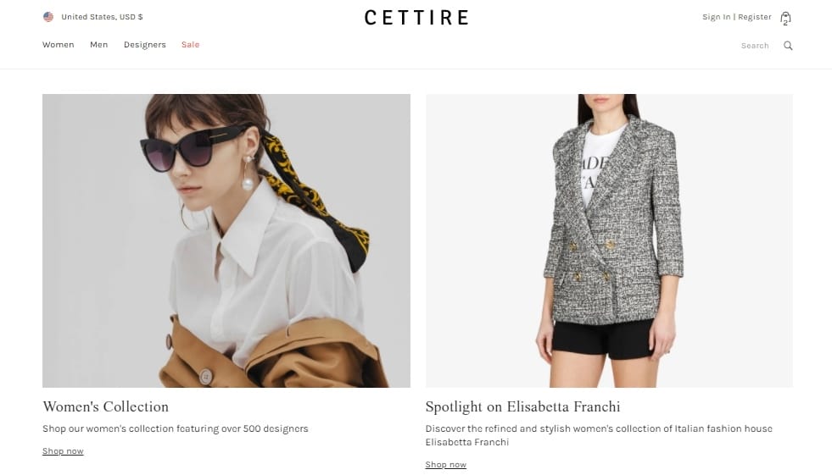Click Shop now under Women's Collection
This screenshot has width=832, height=475.
click(63, 451)
